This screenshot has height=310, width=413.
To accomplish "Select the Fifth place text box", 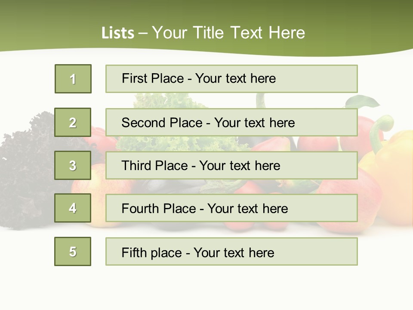I will (231, 251).
